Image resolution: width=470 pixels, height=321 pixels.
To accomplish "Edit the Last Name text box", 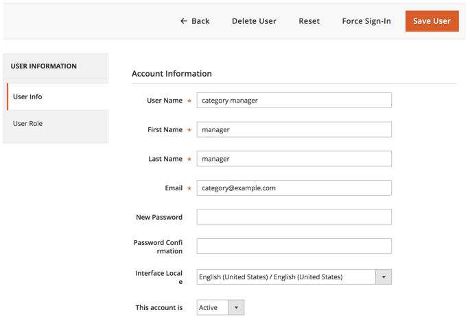I will pos(294,159).
